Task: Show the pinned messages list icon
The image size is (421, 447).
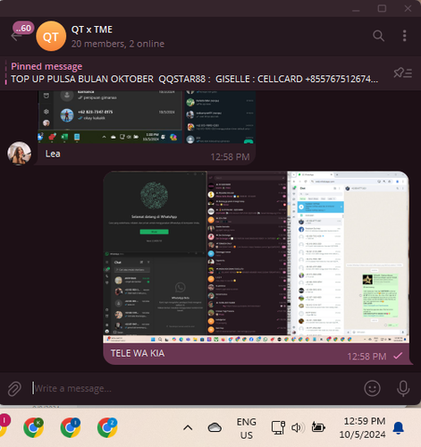Action: pos(403,72)
